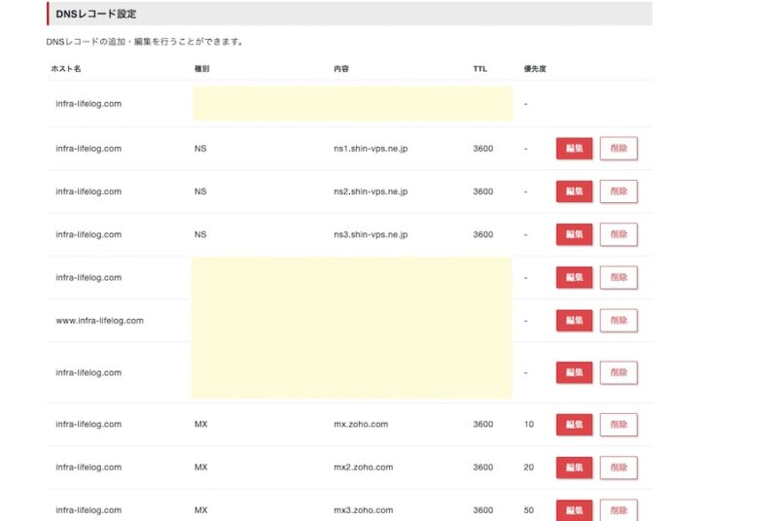Screen dimensions: 778x521
Task: Edit the mx2.zoho.com MX record
Action: point(574,468)
